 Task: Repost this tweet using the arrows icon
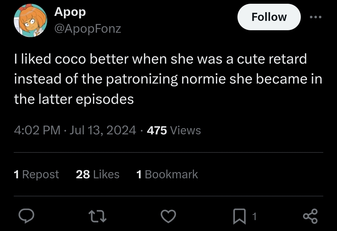[x=98, y=216]
